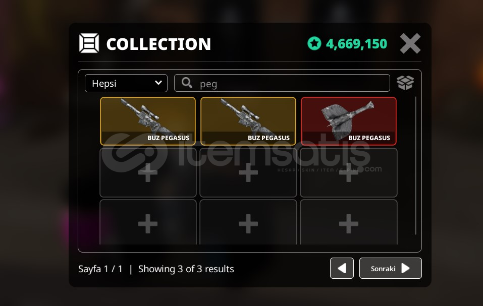483x306 pixels.
Task: Click the vertical scrollbar beside item grid
Action: tap(415, 166)
